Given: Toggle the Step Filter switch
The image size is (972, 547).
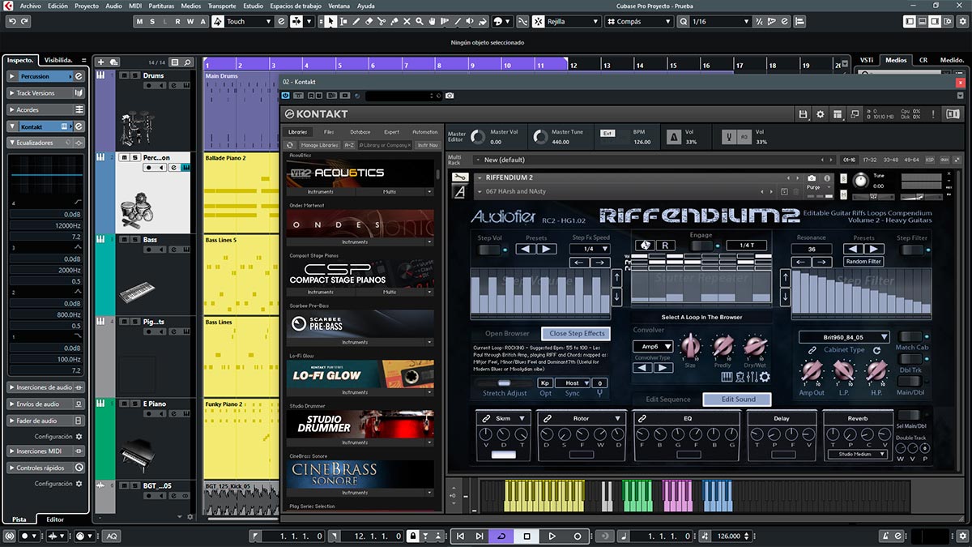Looking at the screenshot, I should coord(912,250).
